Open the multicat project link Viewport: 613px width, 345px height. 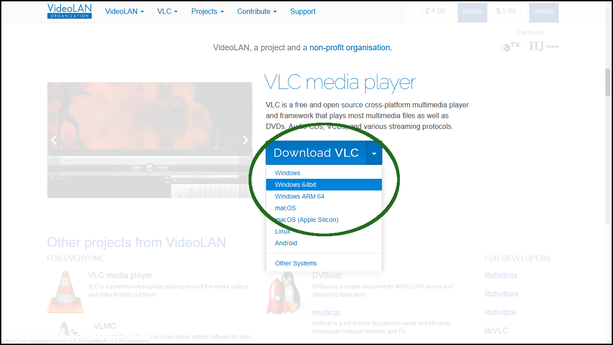coord(326,313)
